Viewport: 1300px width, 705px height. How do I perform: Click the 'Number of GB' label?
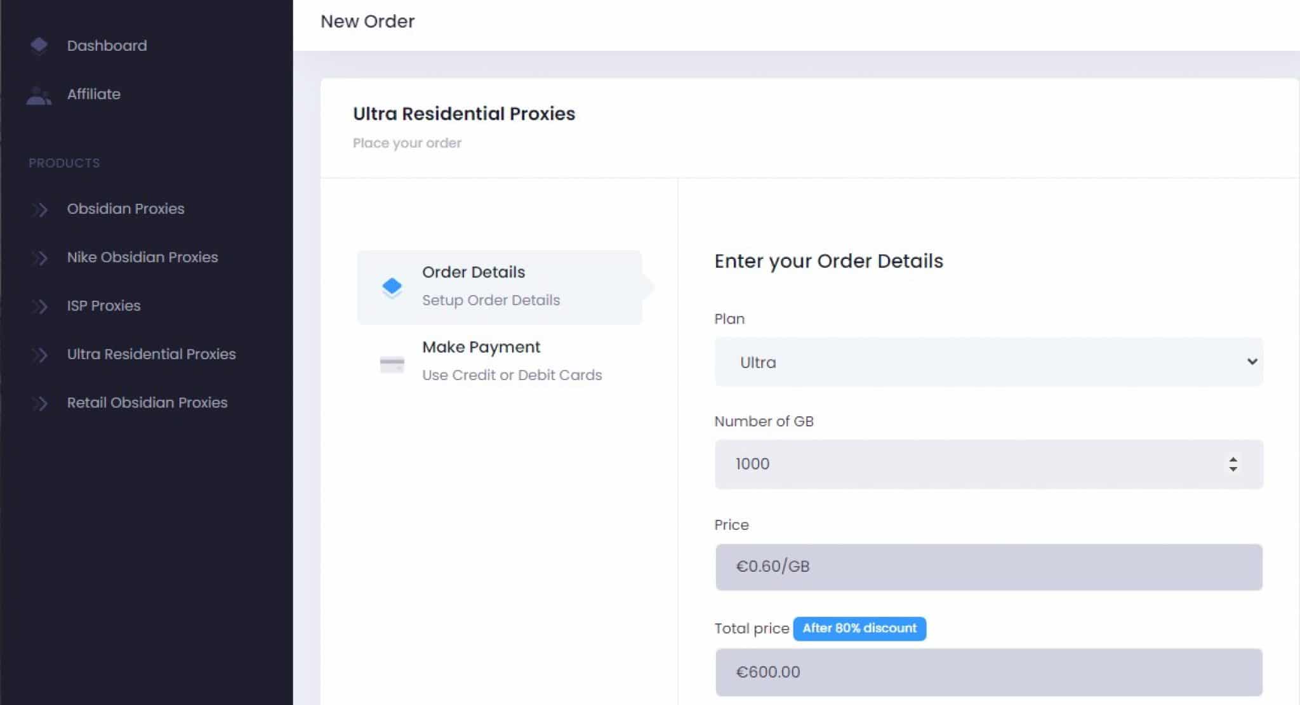coord(764,421)
